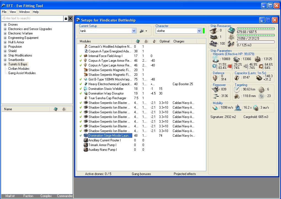Click the speed icon showing 1098 m/s
This screenshot has width=281, height=199.
215,108
